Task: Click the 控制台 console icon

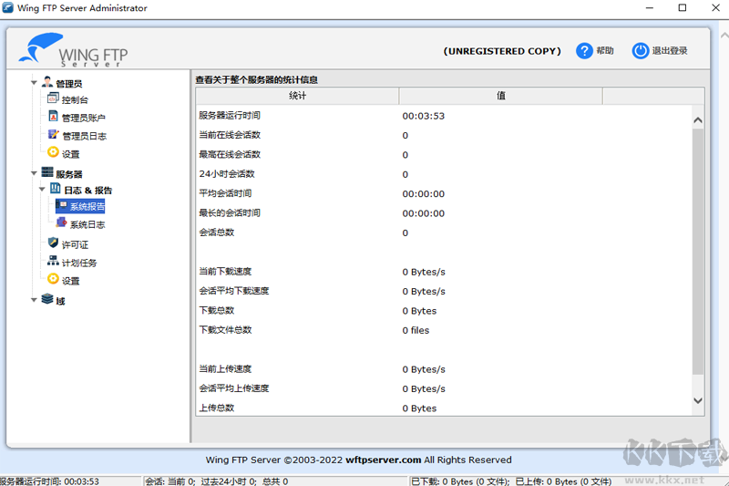Action: pyautogui.click(x=53, y=98)
